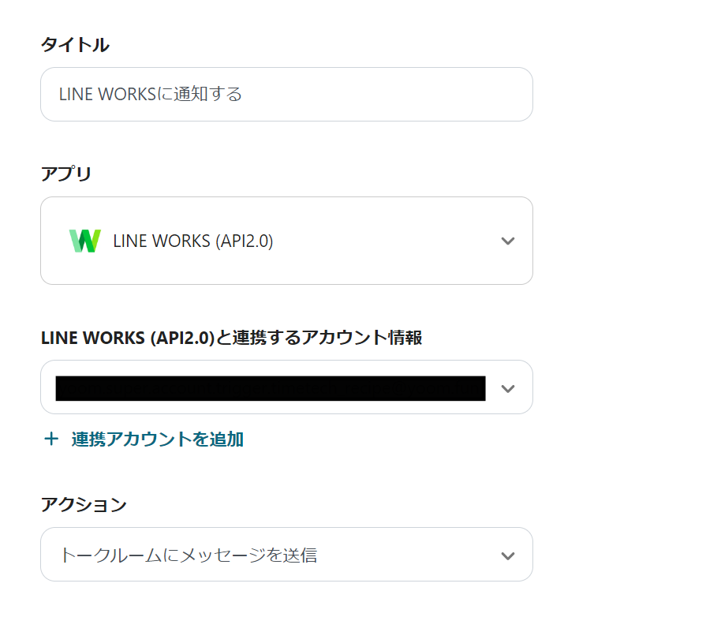This screenshot has height=632, width=706.
Task: Click the タイトル field label
Action: click(x=75, y=45)
